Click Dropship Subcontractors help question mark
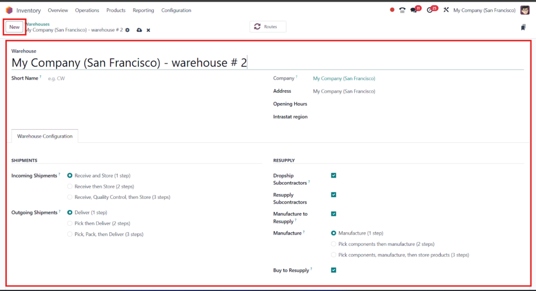 point(309,182)
